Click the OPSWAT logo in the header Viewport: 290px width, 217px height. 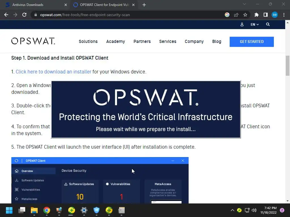[x=33, y=41]
